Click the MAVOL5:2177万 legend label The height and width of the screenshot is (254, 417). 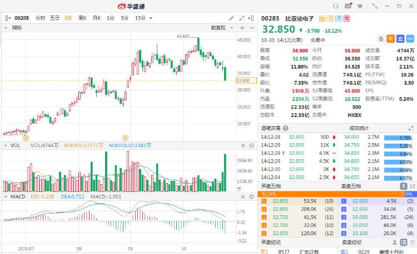coord(83,145)
